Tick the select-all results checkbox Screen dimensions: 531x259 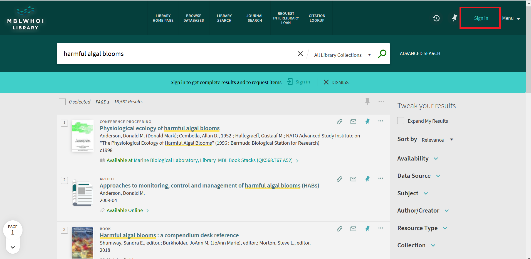click(62, 102)
